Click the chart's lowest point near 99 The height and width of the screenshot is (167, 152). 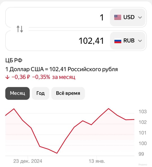pyautogui.click(x=57, y=153)
